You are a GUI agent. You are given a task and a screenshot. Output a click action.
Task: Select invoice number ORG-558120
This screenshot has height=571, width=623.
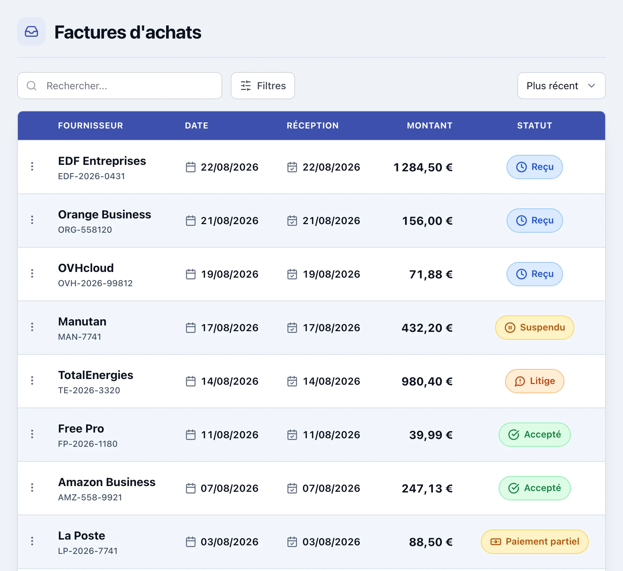point(85,230)
